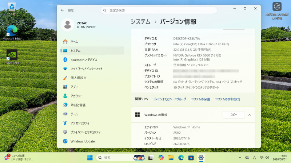Click the ゲーム controller icon
The image size is (291, 163).
(65, 114)
